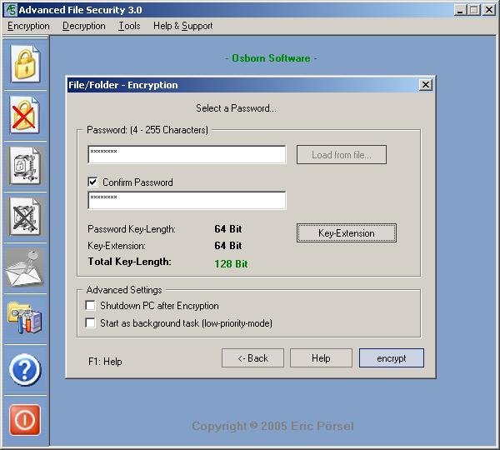
Task: Click the encrypt button
Action: coord(392,358)
